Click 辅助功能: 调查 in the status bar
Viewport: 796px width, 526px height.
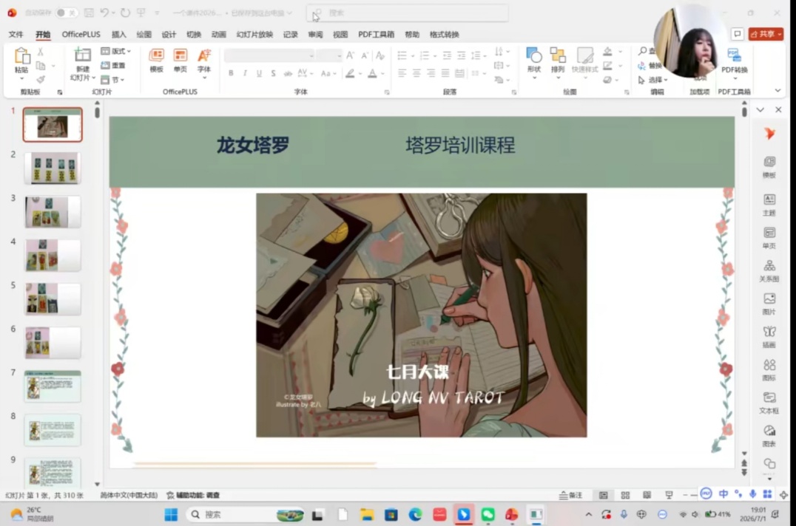193,495
